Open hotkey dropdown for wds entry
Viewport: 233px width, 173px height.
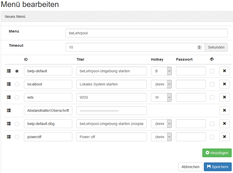point(161,97)
